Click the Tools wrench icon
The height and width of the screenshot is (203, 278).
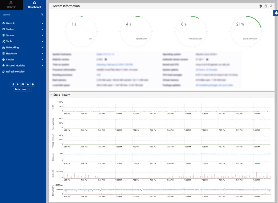tap(4, 41)
